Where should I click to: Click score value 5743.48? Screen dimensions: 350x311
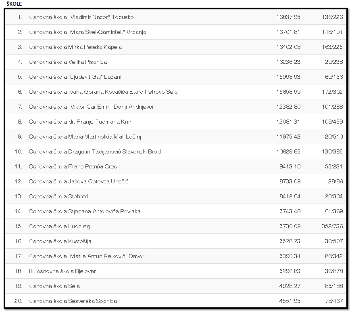290,212
